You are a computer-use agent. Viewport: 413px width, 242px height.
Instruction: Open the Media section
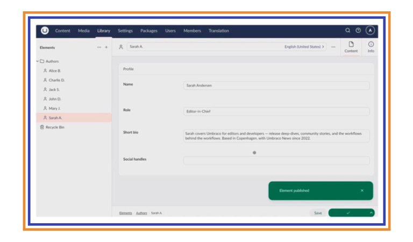[x=84, y=31]
